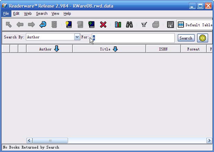Open the Default Table view selector

click(x=195, y=25)
